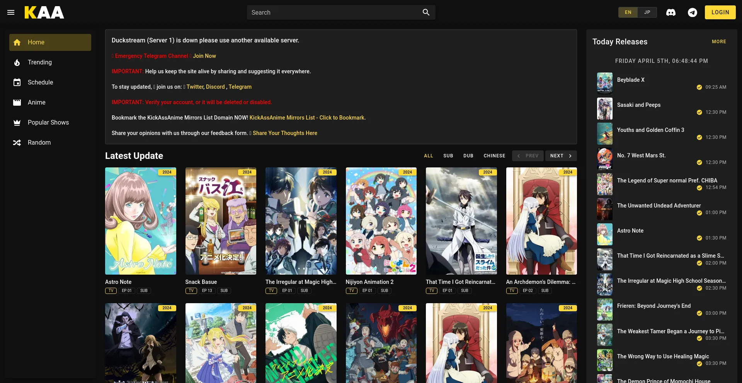This screenshot has width=742, height=383.
Task: Click check badge for Sasaki and Peeps
Action: pyautogui.click(x=699, y=112)
